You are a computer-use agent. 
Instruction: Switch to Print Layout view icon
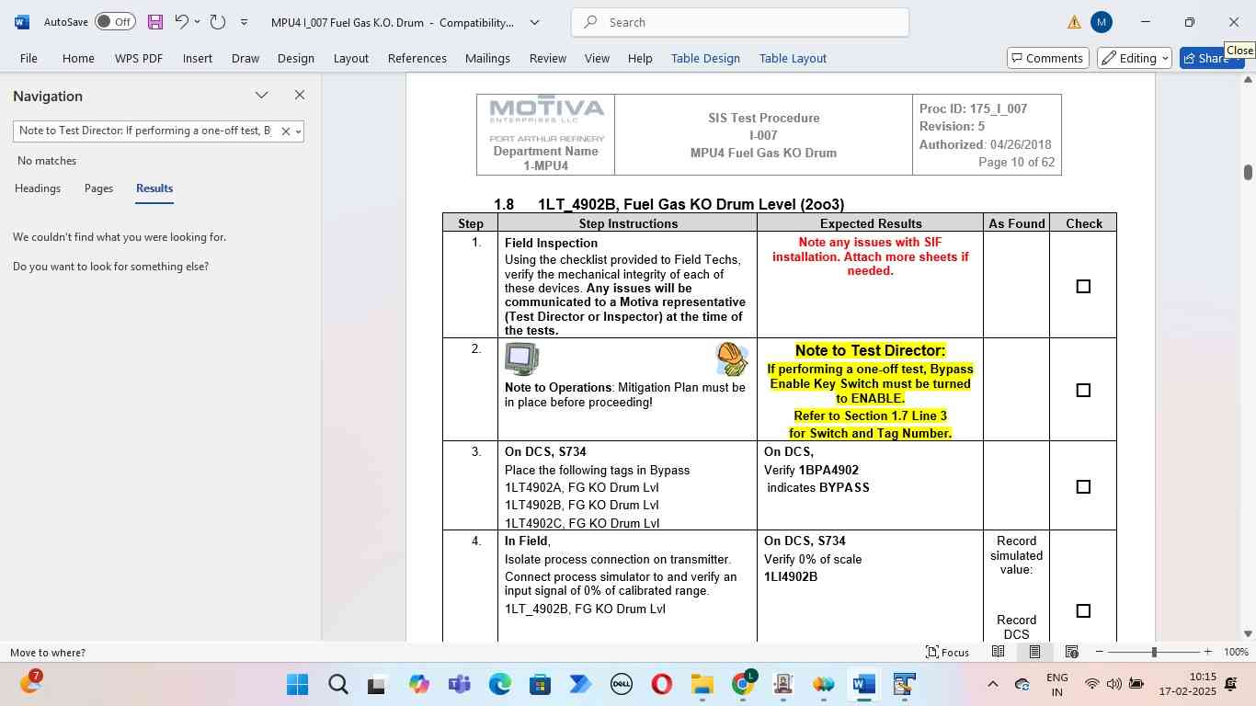1034,652
